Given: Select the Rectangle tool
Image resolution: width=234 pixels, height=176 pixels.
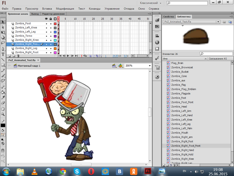Looking at the screenshot, I should pos(3,65).
